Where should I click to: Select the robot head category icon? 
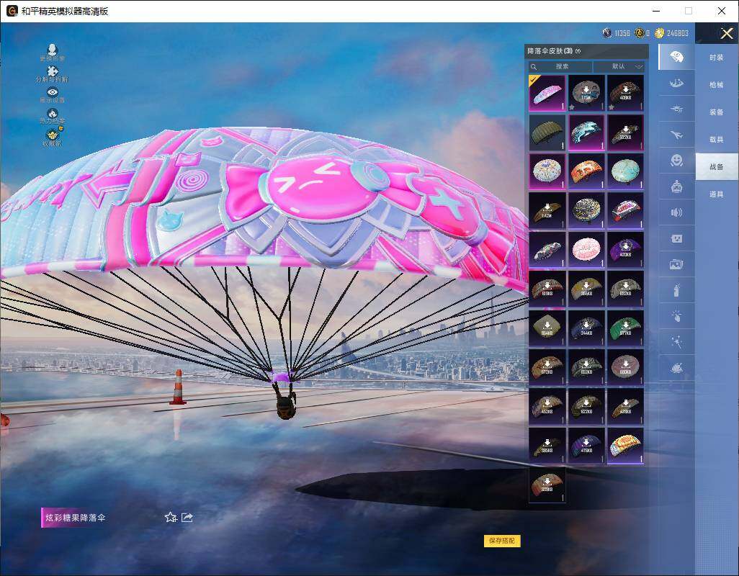676,186
